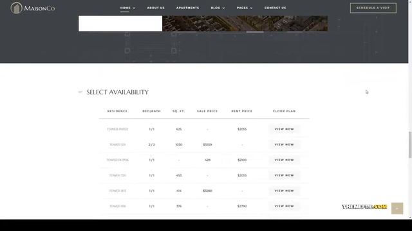The height and width of the screenshot is (231, 412).
Task: Click the back-to-top arrow button
Action: tap(397, 209)
